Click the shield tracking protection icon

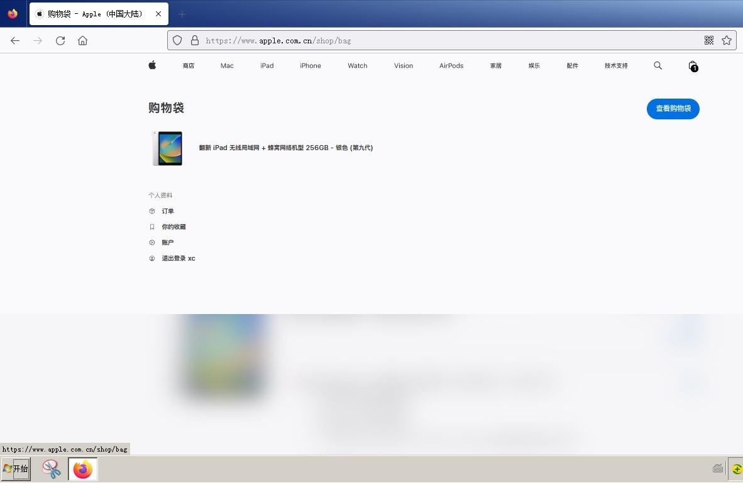pos(177,40)
